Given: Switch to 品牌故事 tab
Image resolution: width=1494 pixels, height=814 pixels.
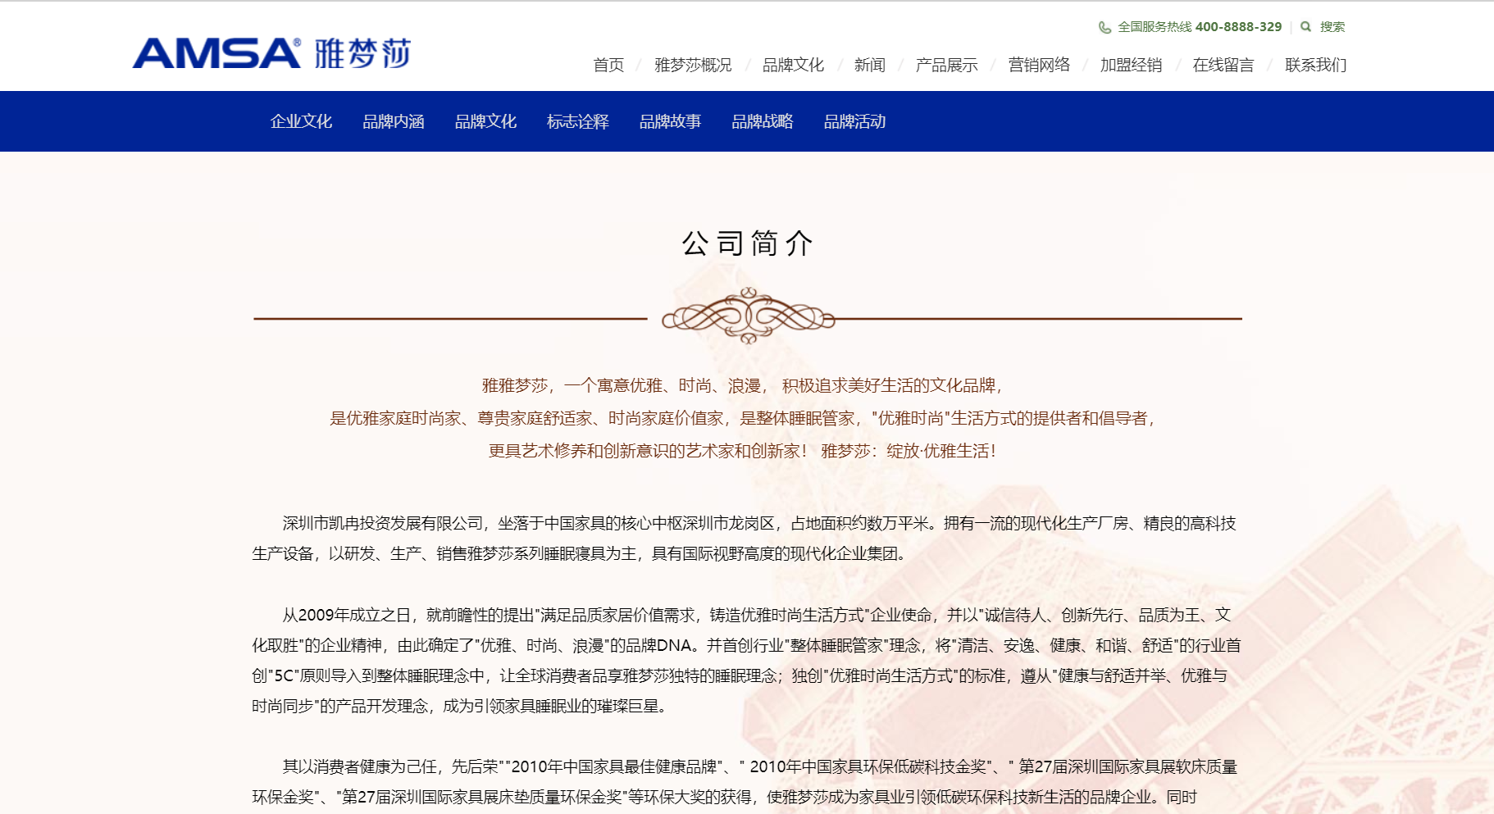Looking at the screenshot, I should point(670,121).
